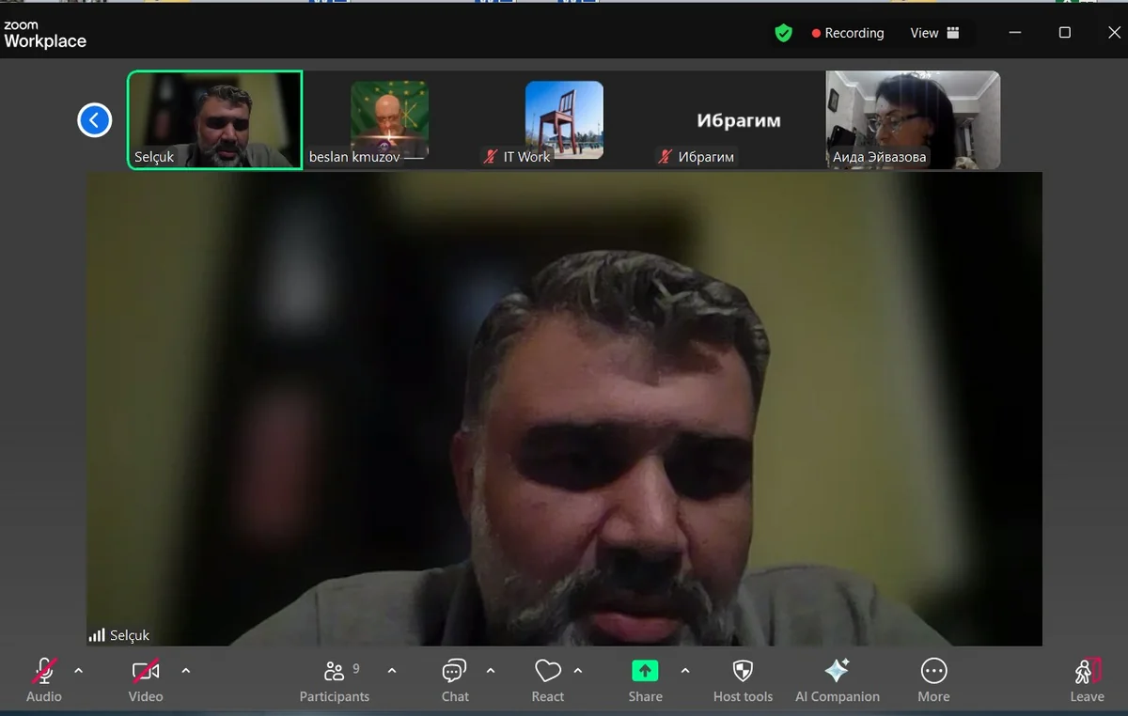
Task: Open the More options icon
Action: click(x=933, y=671)
